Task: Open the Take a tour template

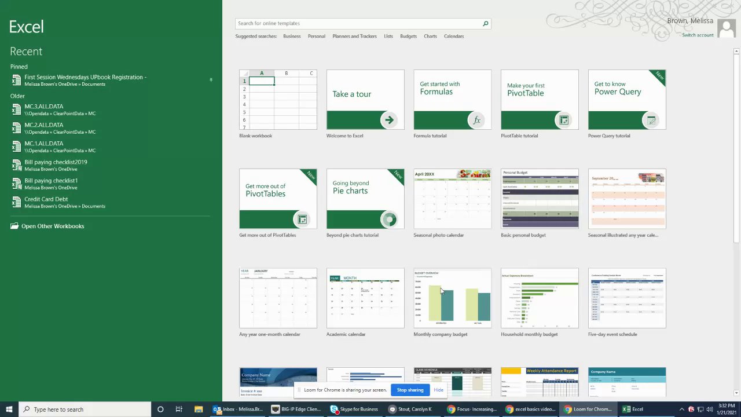Action: tap(365, 100)
